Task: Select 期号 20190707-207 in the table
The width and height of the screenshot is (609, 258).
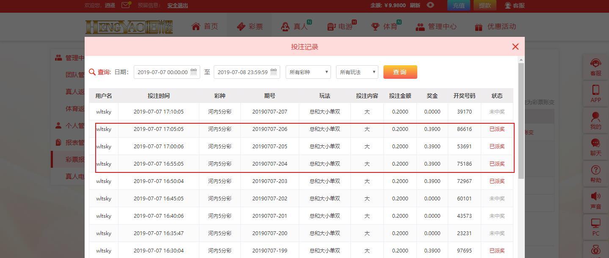Action: click(x=270, y=112)
